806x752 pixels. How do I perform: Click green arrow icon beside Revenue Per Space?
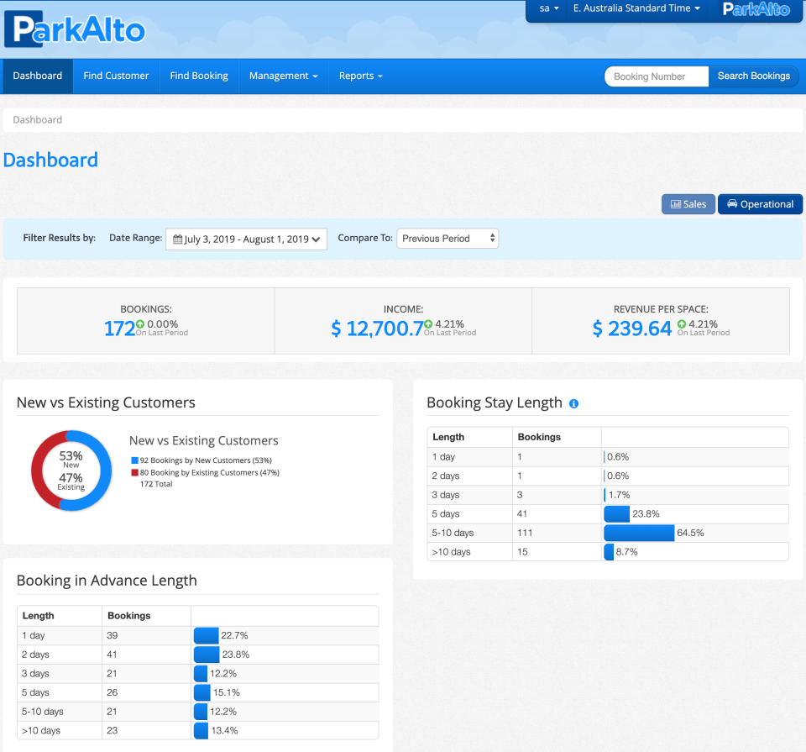682,324
